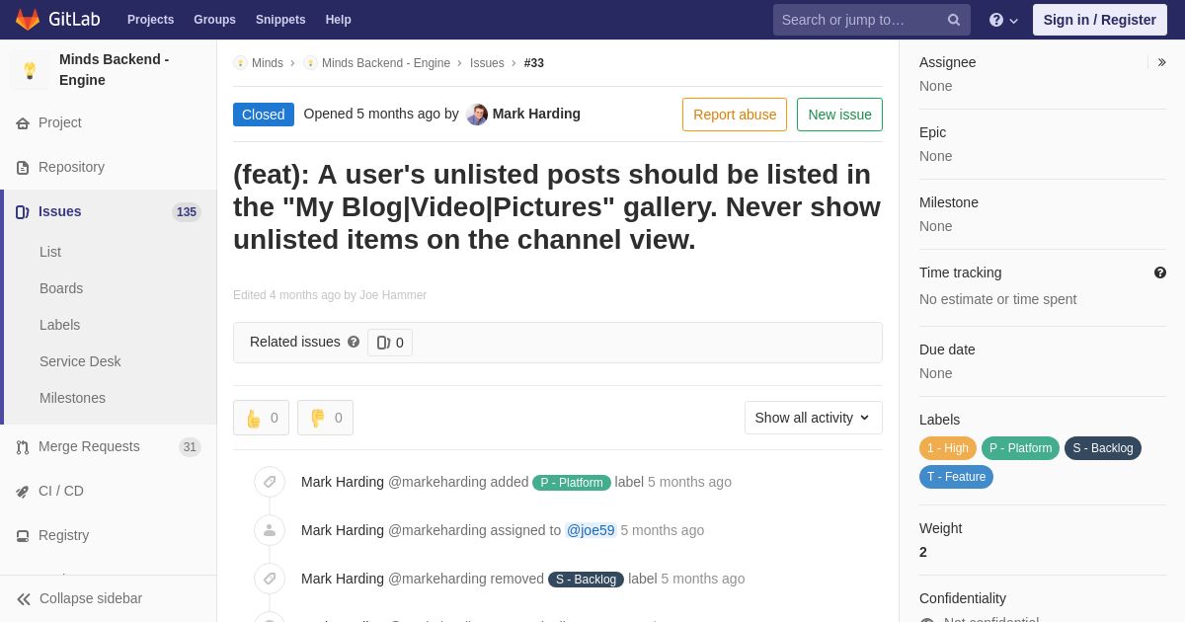Click the Related issues help icon
1185x622 pixels.
point(354,342)
